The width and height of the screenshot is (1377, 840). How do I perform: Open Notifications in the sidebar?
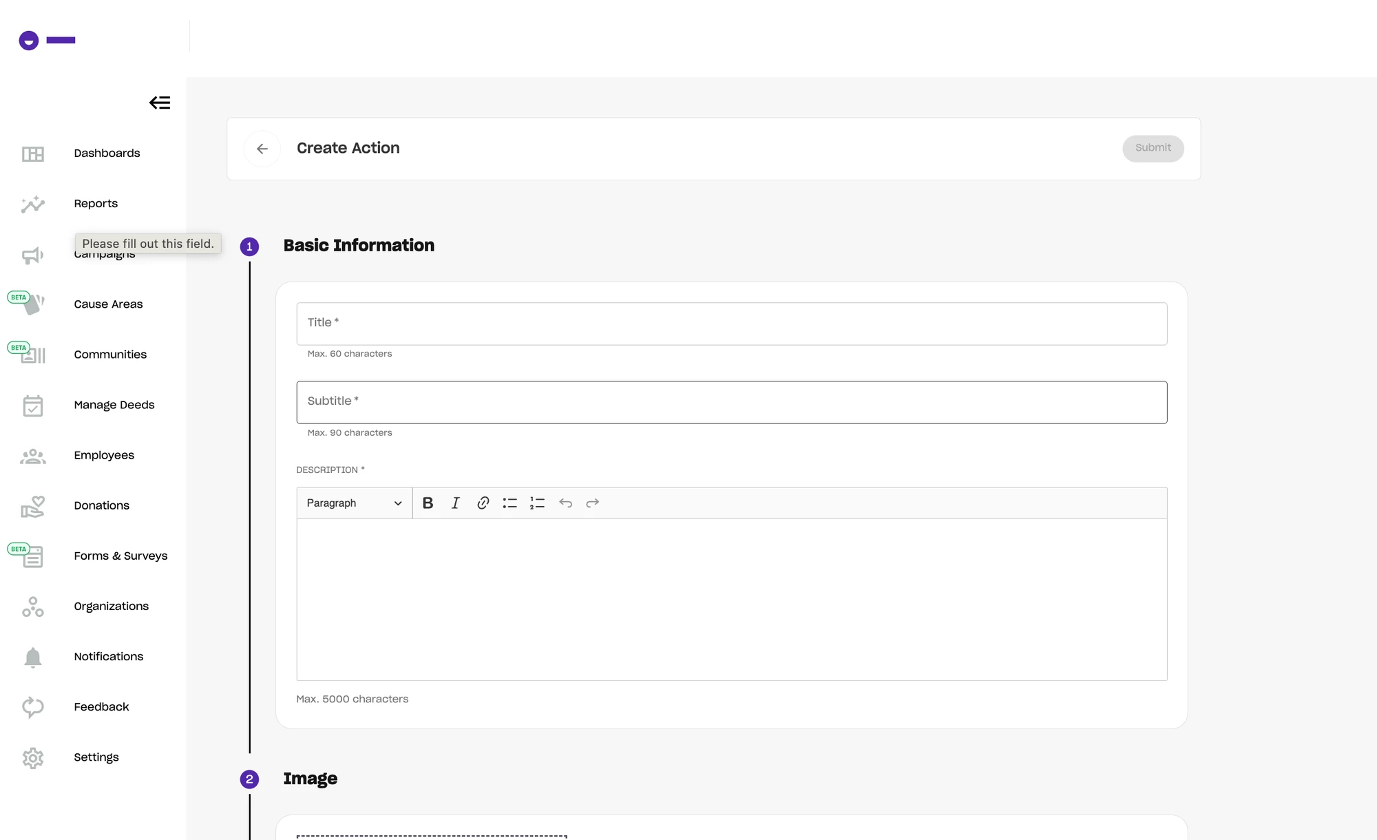pyautogui.click(x=109, y=656)
